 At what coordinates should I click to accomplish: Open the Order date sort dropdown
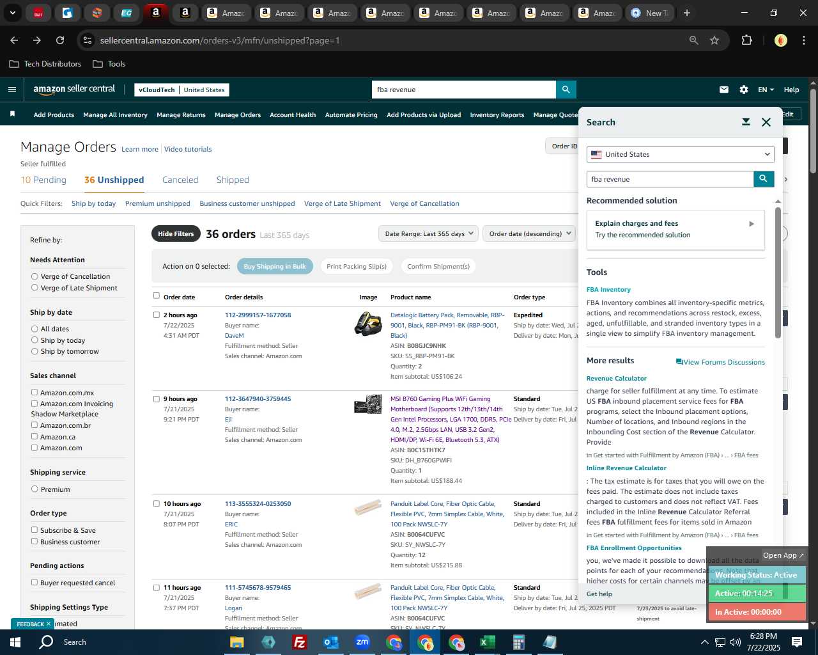point(530,233)
